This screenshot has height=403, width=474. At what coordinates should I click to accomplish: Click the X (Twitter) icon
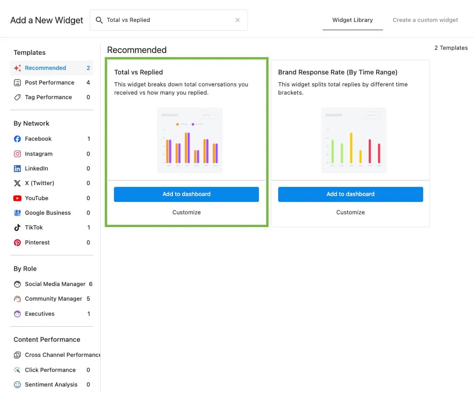17,183
